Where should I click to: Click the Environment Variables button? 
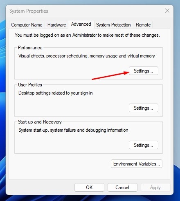click(137, 164)
